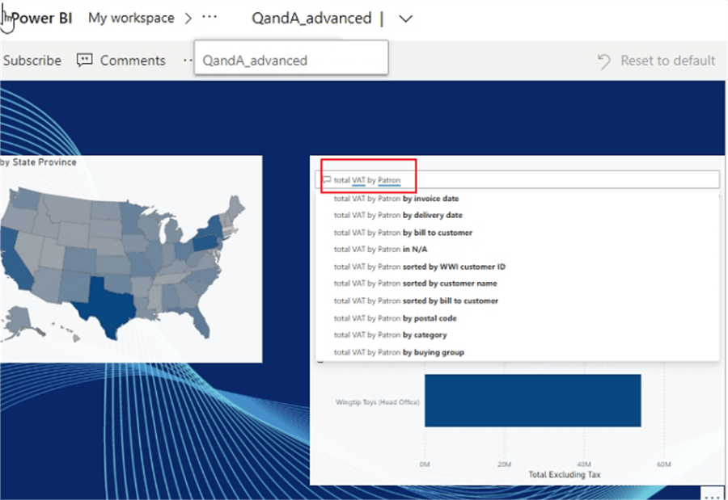
Task: Click the Comments speech bubble icon
Action: (84, 61)
